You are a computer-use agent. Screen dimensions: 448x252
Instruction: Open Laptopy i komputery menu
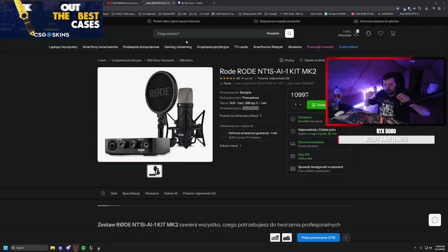(63, 47)
